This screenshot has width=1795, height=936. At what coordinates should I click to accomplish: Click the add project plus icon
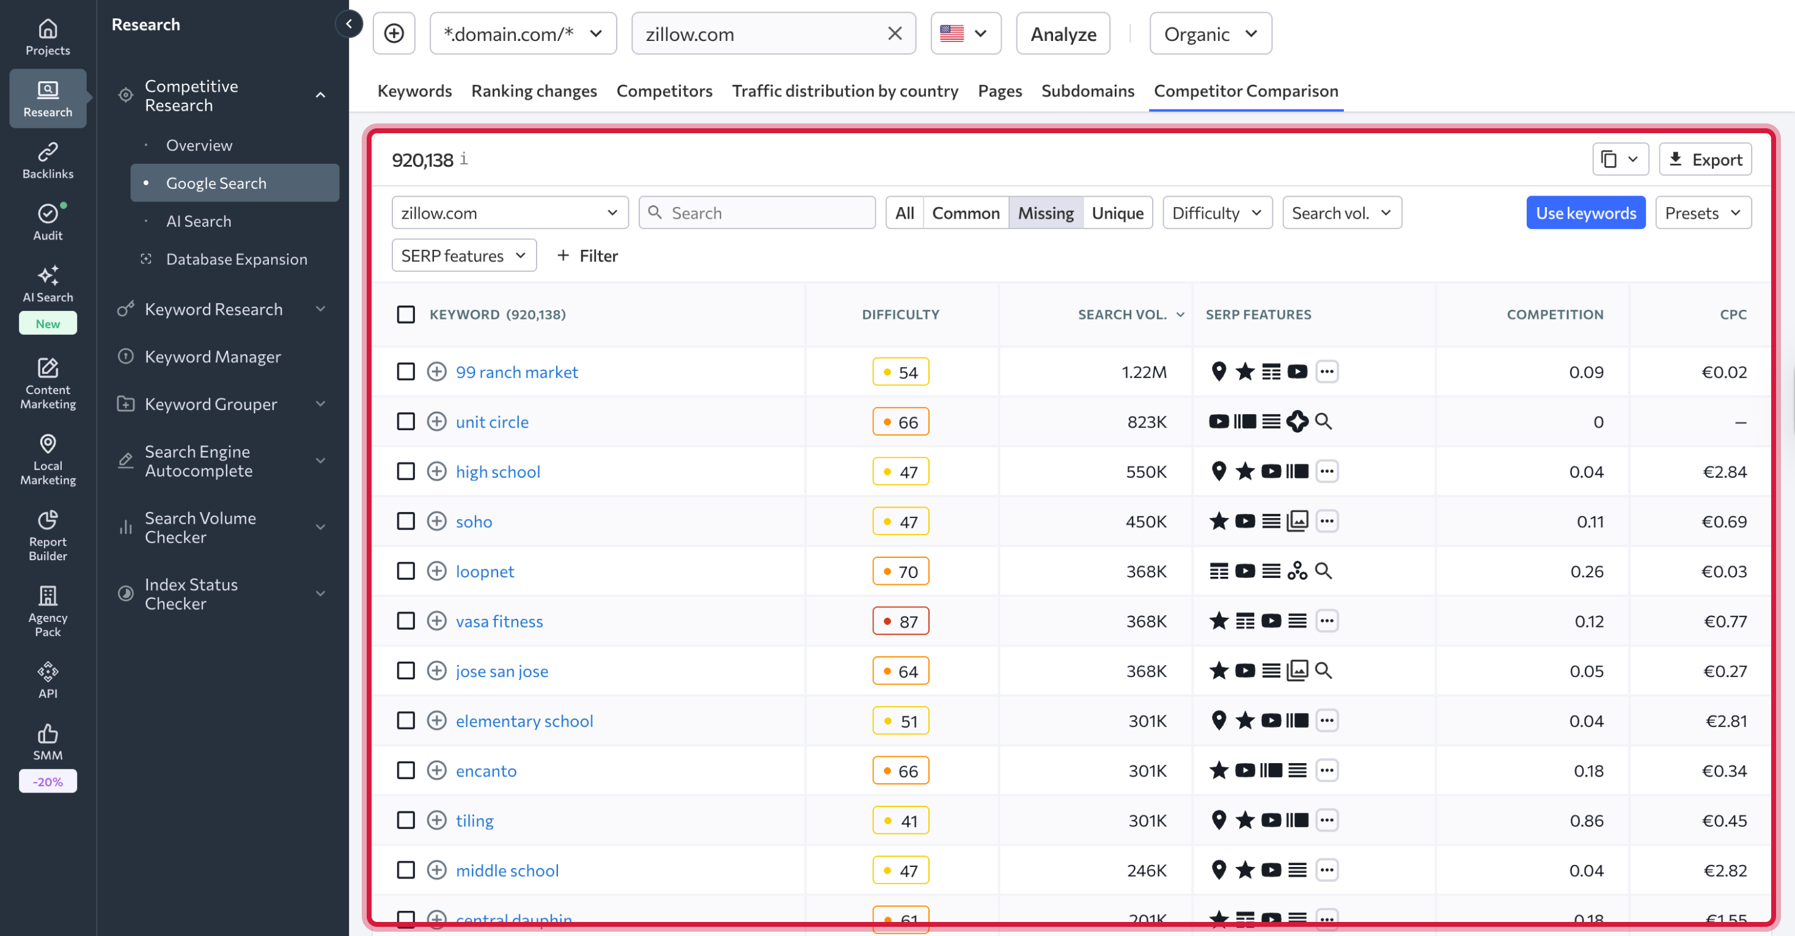click(x=394, y=34)
